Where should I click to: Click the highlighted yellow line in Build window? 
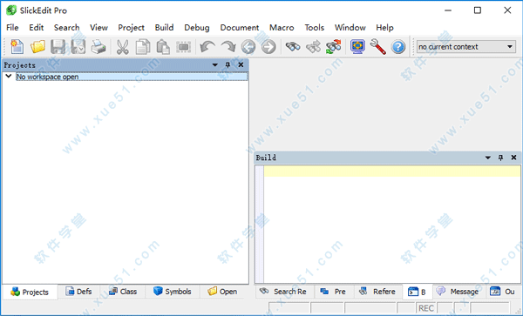(x=392, y=171)
